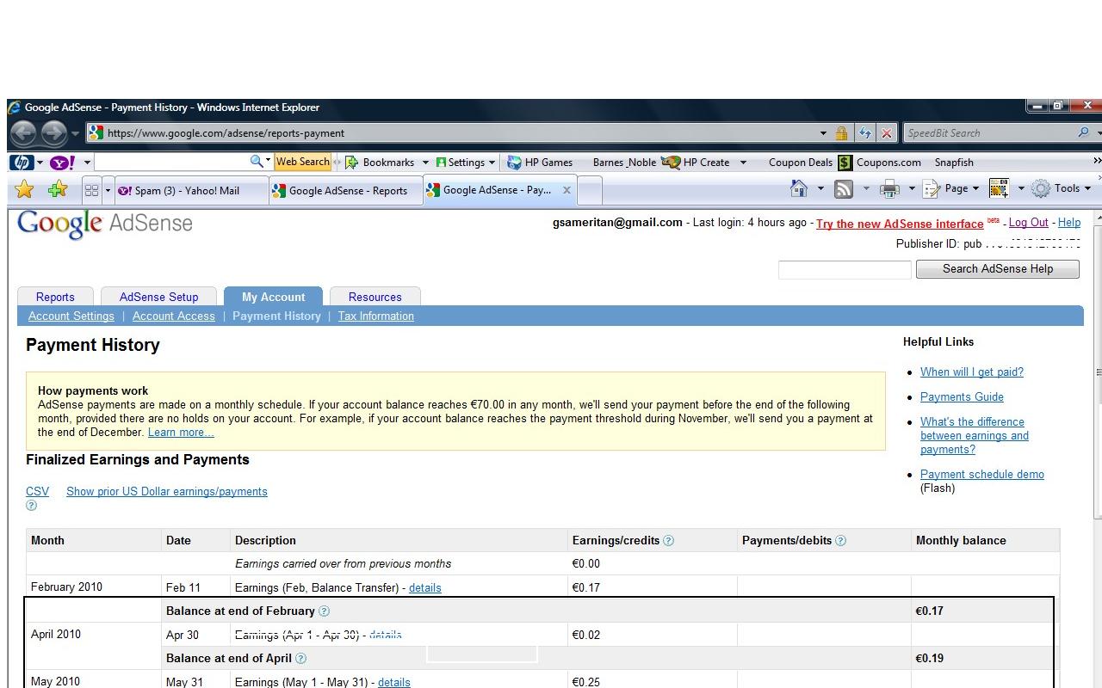Open the Tools menu
The image size is (1102, 688).
click(x=1062, y=188)
